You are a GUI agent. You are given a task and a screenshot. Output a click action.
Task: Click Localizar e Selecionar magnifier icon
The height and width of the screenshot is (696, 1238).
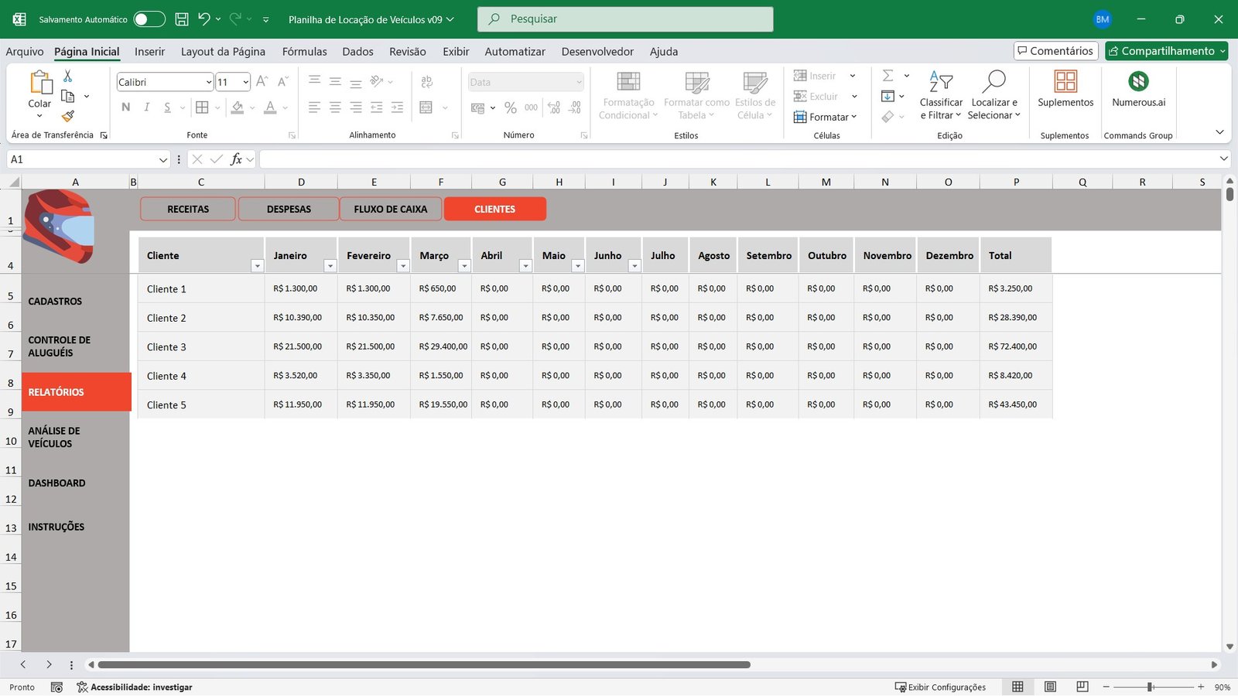tap(993, 81)
